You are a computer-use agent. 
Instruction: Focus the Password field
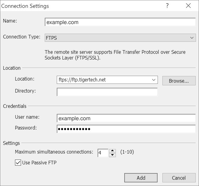[x=126, y=129]
